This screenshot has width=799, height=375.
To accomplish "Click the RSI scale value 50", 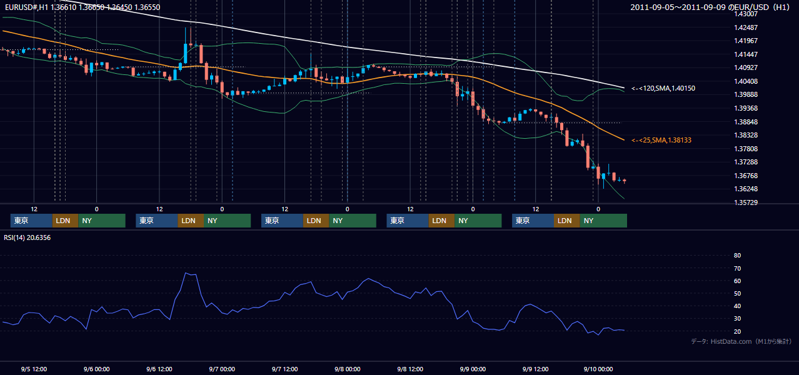I will (x=737, y=294).
